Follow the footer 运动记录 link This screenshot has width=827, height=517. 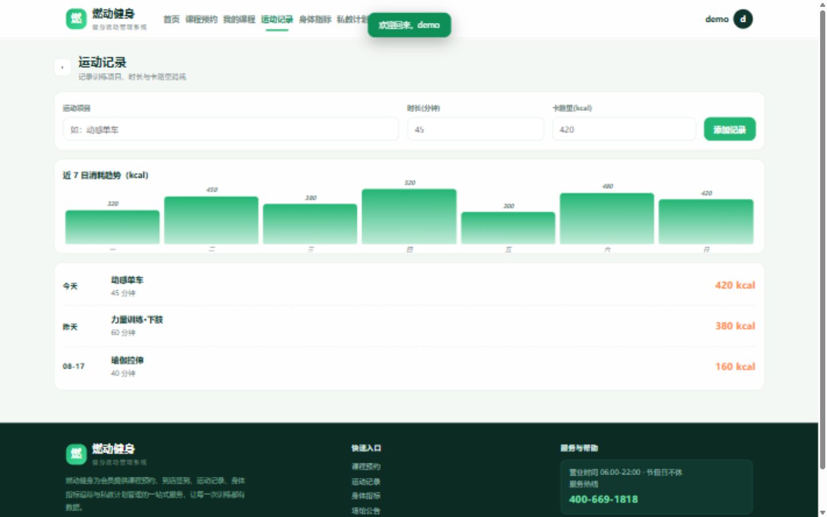(x=366, y=481)
